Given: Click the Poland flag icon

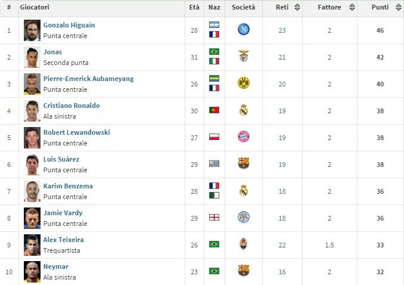Looking at the screenshot, I should [x=215, y=137].
